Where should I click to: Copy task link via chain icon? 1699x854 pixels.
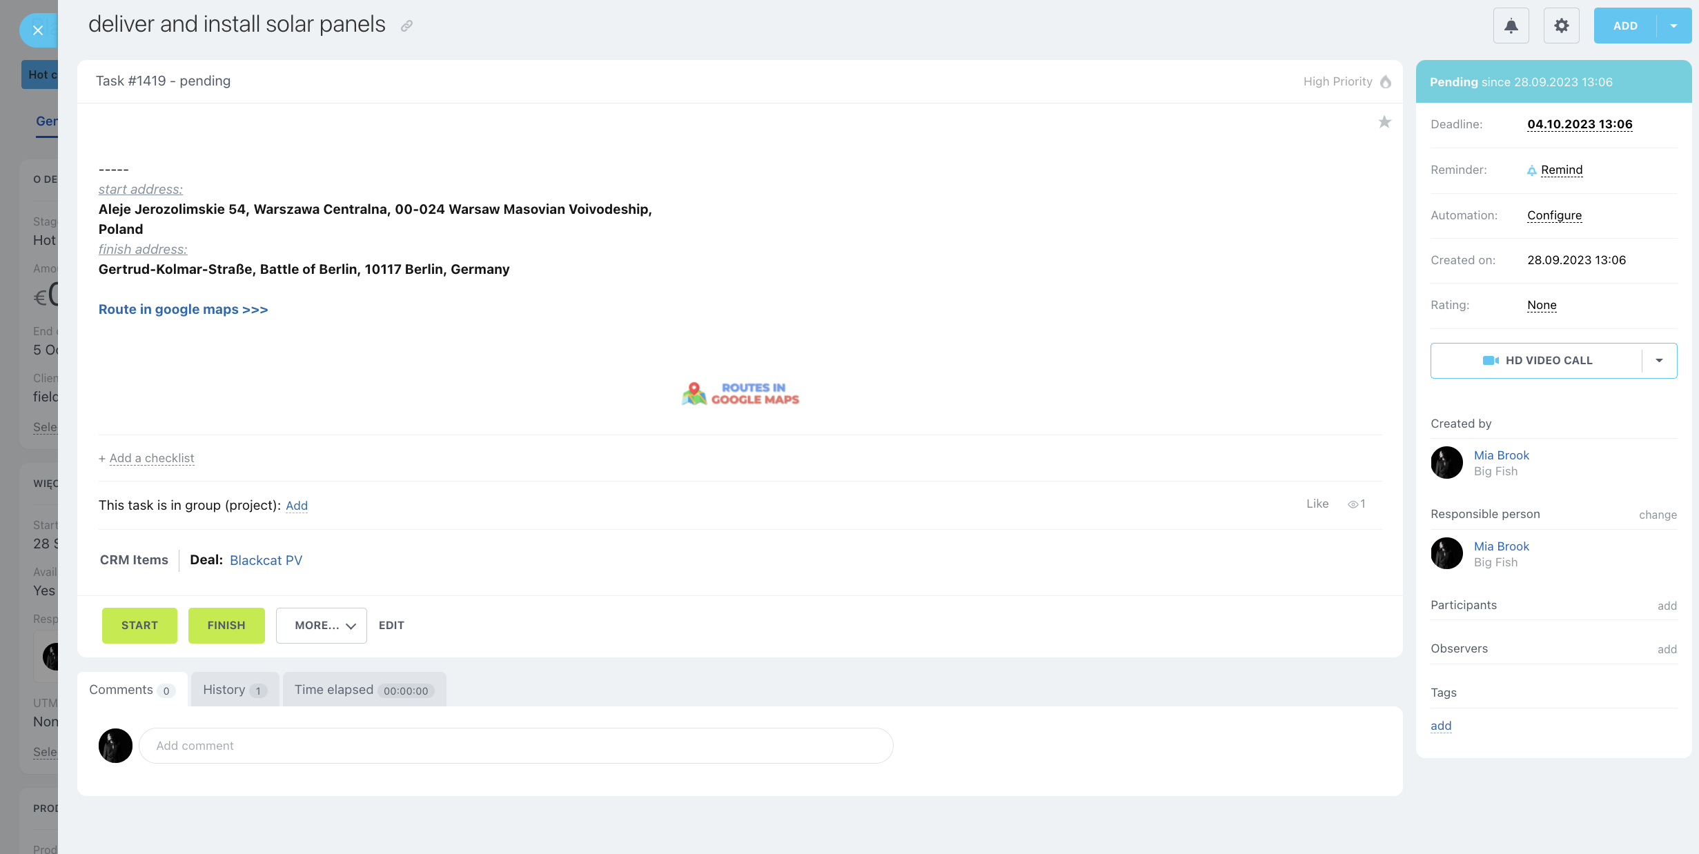pos(406,26)
